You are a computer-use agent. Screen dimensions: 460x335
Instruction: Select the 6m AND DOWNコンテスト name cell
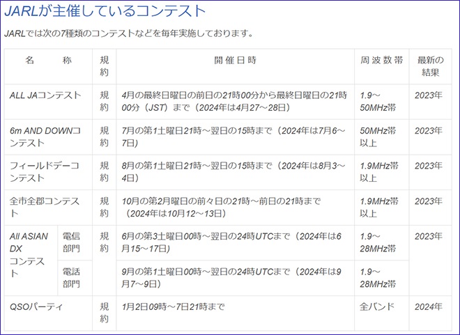click(x=48, y=137)
